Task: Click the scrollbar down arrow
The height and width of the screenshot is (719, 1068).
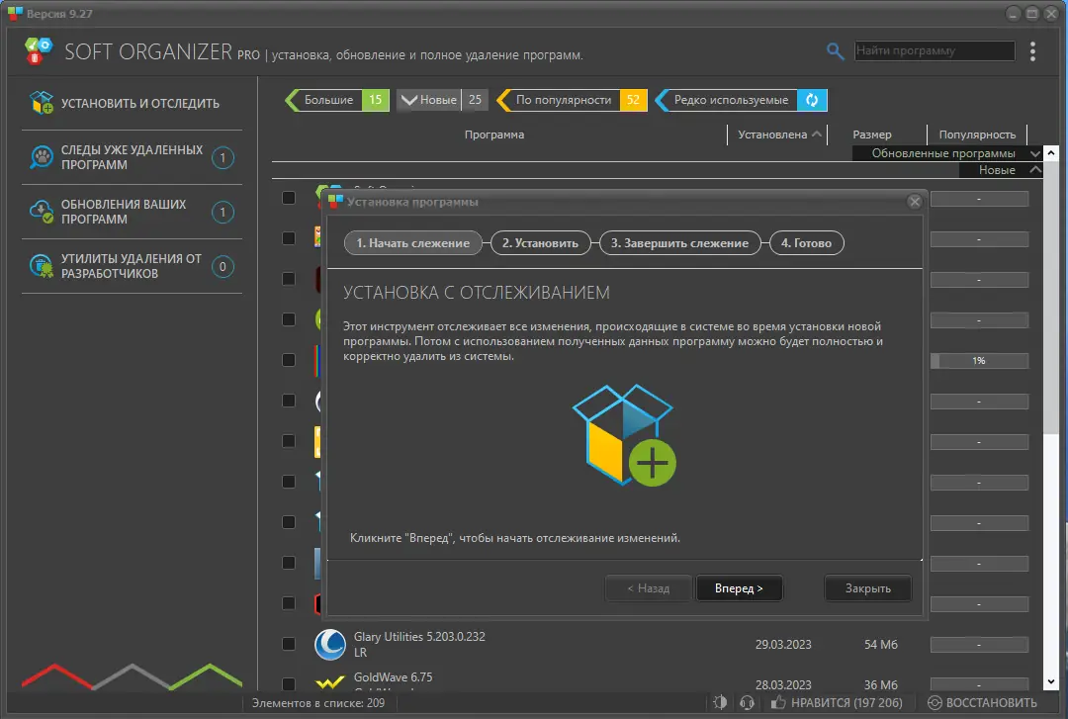Action: (1051, 681)
